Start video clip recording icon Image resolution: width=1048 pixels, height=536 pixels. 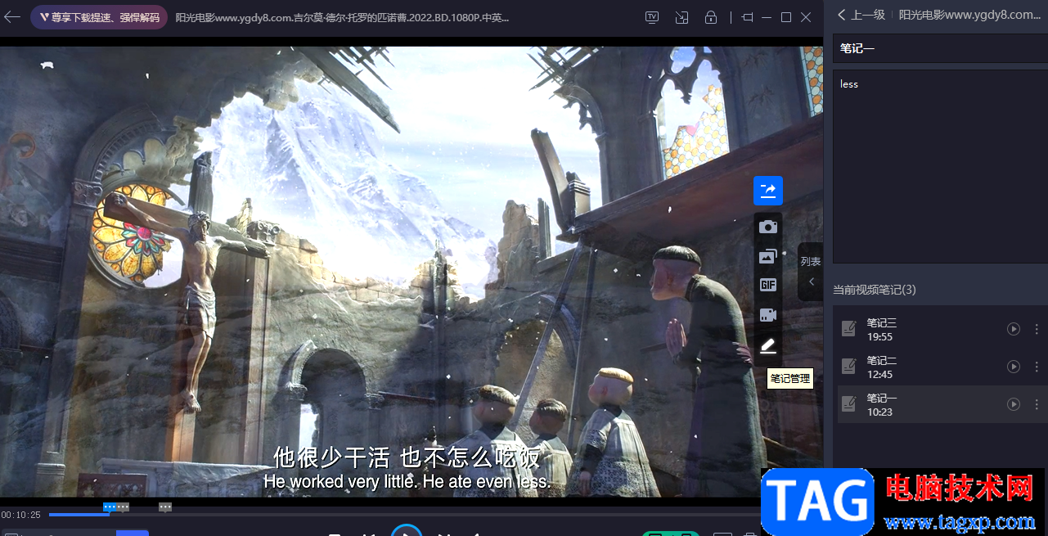tap(768, 315)
